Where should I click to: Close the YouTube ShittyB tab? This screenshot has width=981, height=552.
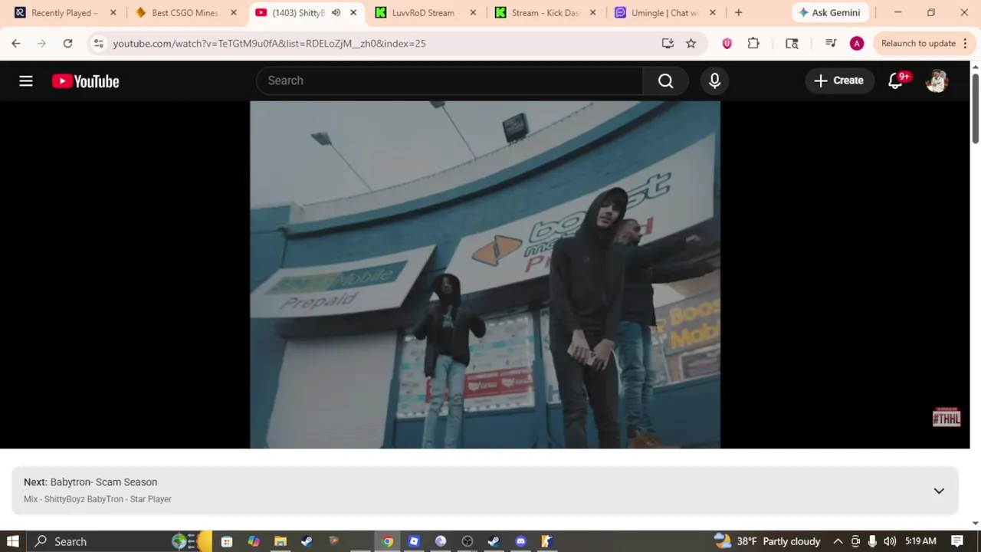coord(353,13)
